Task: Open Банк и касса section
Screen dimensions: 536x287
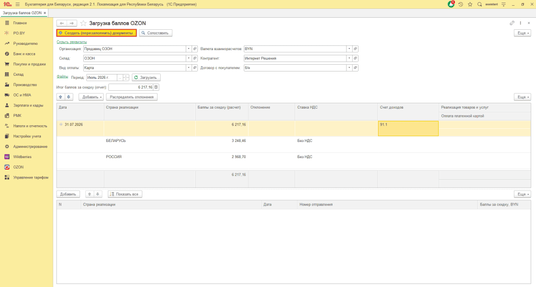Action: click(24, 54)
